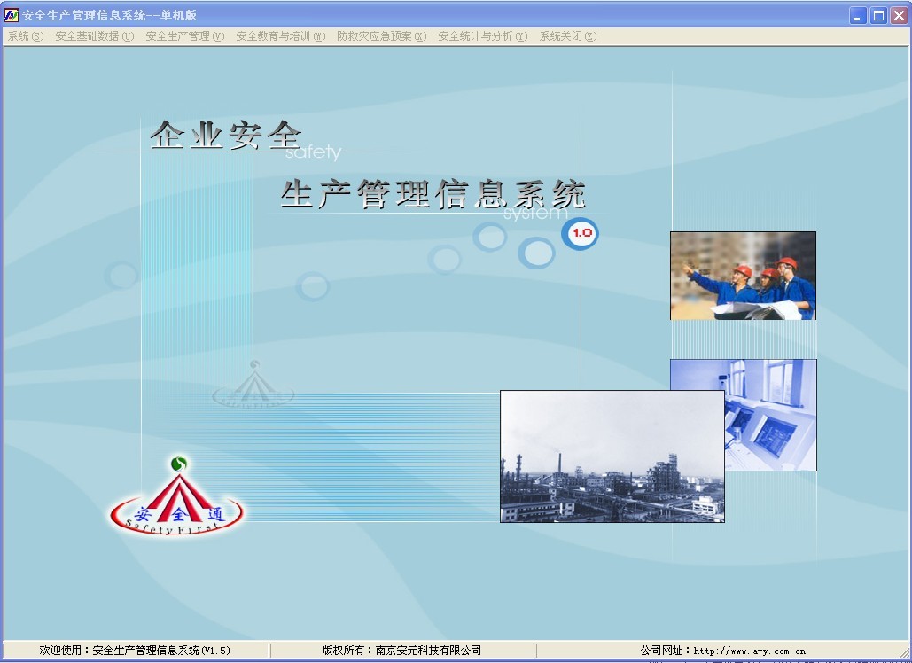The width and height of the screenshot is (912, 663).
Task: Click the photo of workers in red helmets
Action: click(x=743, y=276)
